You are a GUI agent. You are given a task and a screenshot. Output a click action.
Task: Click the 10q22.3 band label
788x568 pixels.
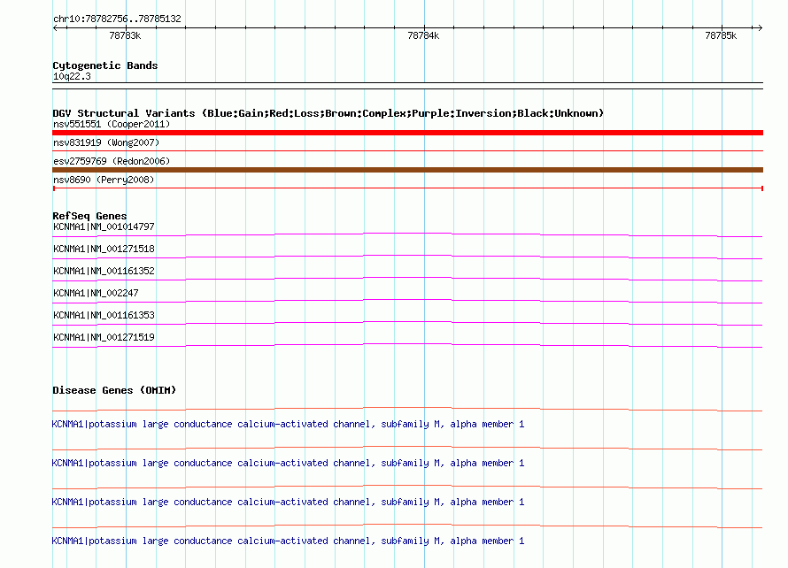[x=72, y=76]
